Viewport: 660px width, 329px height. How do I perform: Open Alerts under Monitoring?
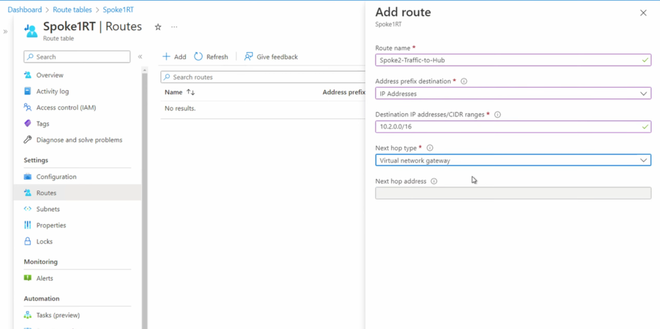click(44, 278)
